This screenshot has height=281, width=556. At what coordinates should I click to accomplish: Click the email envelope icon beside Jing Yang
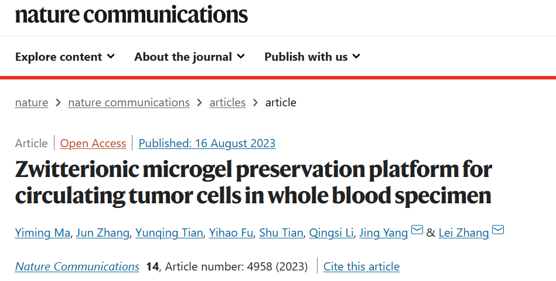point(417,230)
